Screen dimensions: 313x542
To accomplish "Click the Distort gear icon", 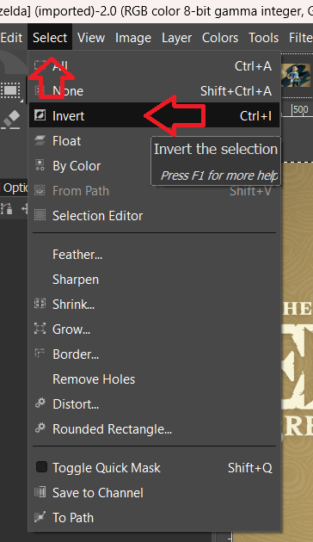I will click(x=40, y=403).
